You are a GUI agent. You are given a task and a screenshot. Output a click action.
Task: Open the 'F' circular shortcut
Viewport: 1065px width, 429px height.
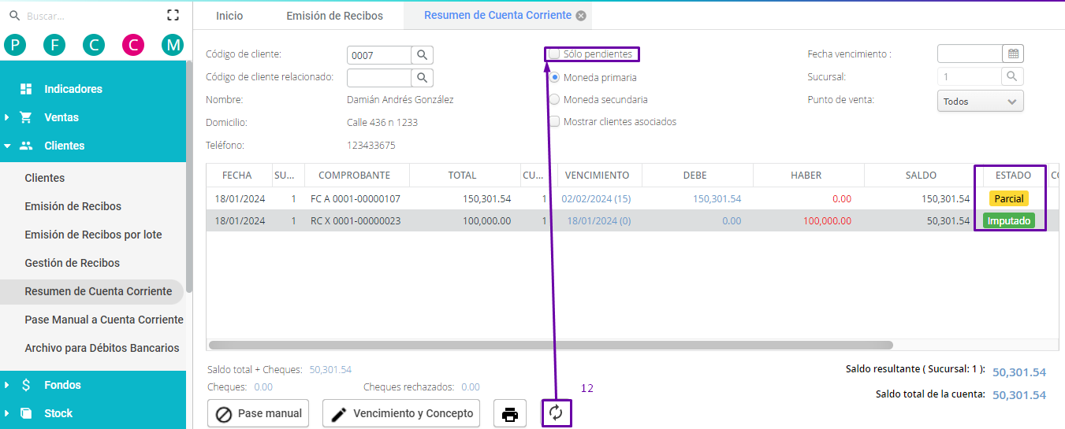click(54, 45)
